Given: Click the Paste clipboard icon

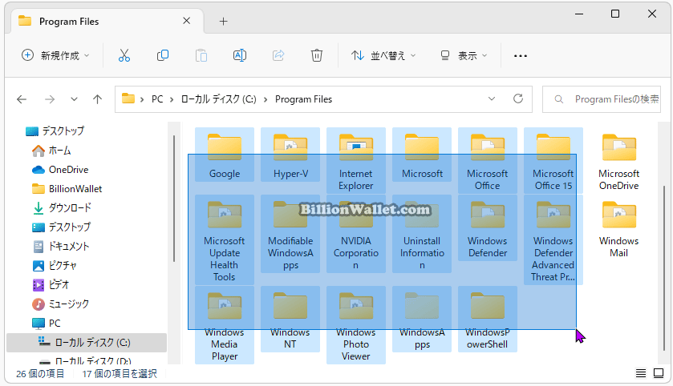Looking at the screenshot, I should point(201,56).
